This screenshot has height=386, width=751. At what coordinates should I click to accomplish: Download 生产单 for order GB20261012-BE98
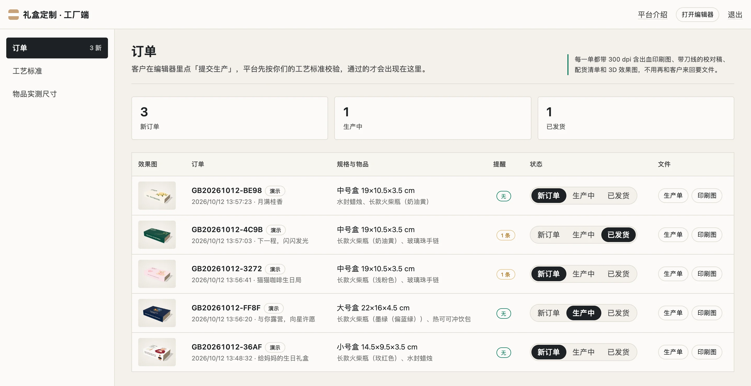[x=673, y=196]
